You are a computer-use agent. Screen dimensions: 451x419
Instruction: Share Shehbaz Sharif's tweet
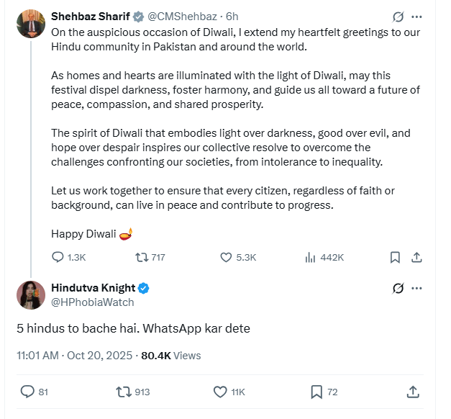pyautogui.click(x=416, y=257)
